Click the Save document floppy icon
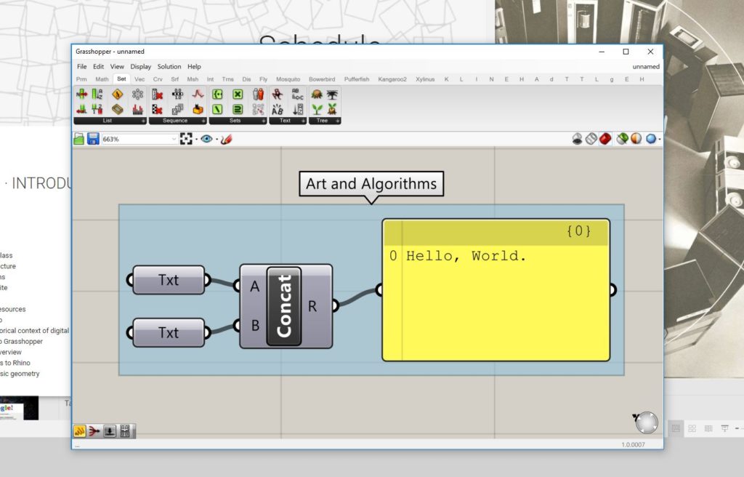Screen dimensions: 744x477 (x=93, y=139)
